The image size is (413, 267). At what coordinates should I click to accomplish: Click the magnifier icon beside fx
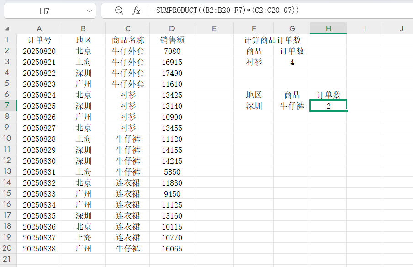(119, 11)
